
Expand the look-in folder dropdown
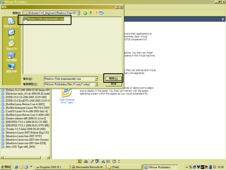79,13
